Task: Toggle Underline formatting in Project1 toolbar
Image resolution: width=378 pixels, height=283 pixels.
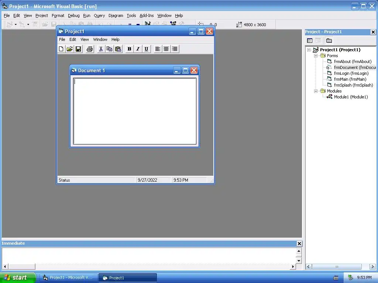Action: tap(146, 49)
